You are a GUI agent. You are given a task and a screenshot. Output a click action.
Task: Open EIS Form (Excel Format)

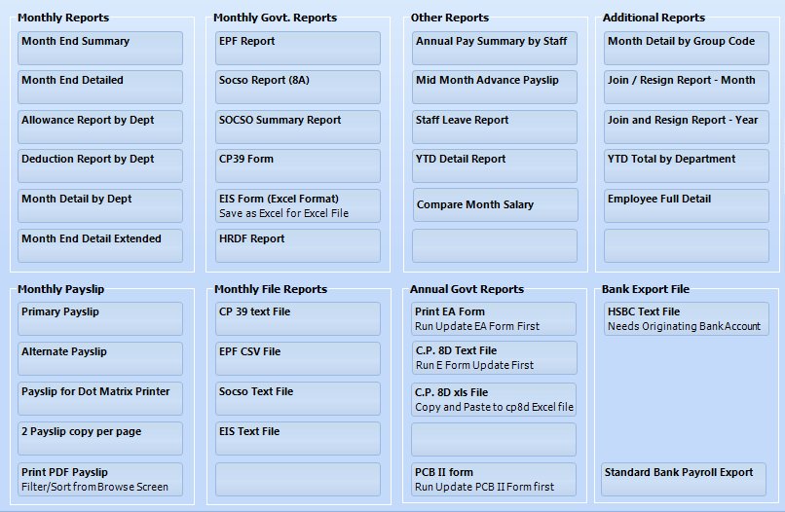(x=297, y=205)
